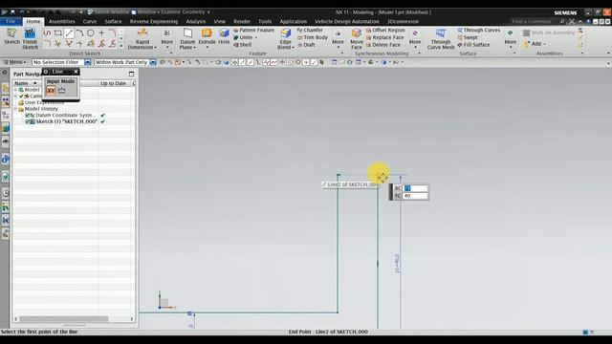Click the Through Curves button
The width and height of the screenshot is (612, 344).
point(478,30)
